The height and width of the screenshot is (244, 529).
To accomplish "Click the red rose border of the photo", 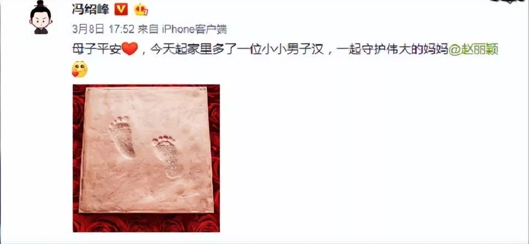I will (x=146, y=223).
